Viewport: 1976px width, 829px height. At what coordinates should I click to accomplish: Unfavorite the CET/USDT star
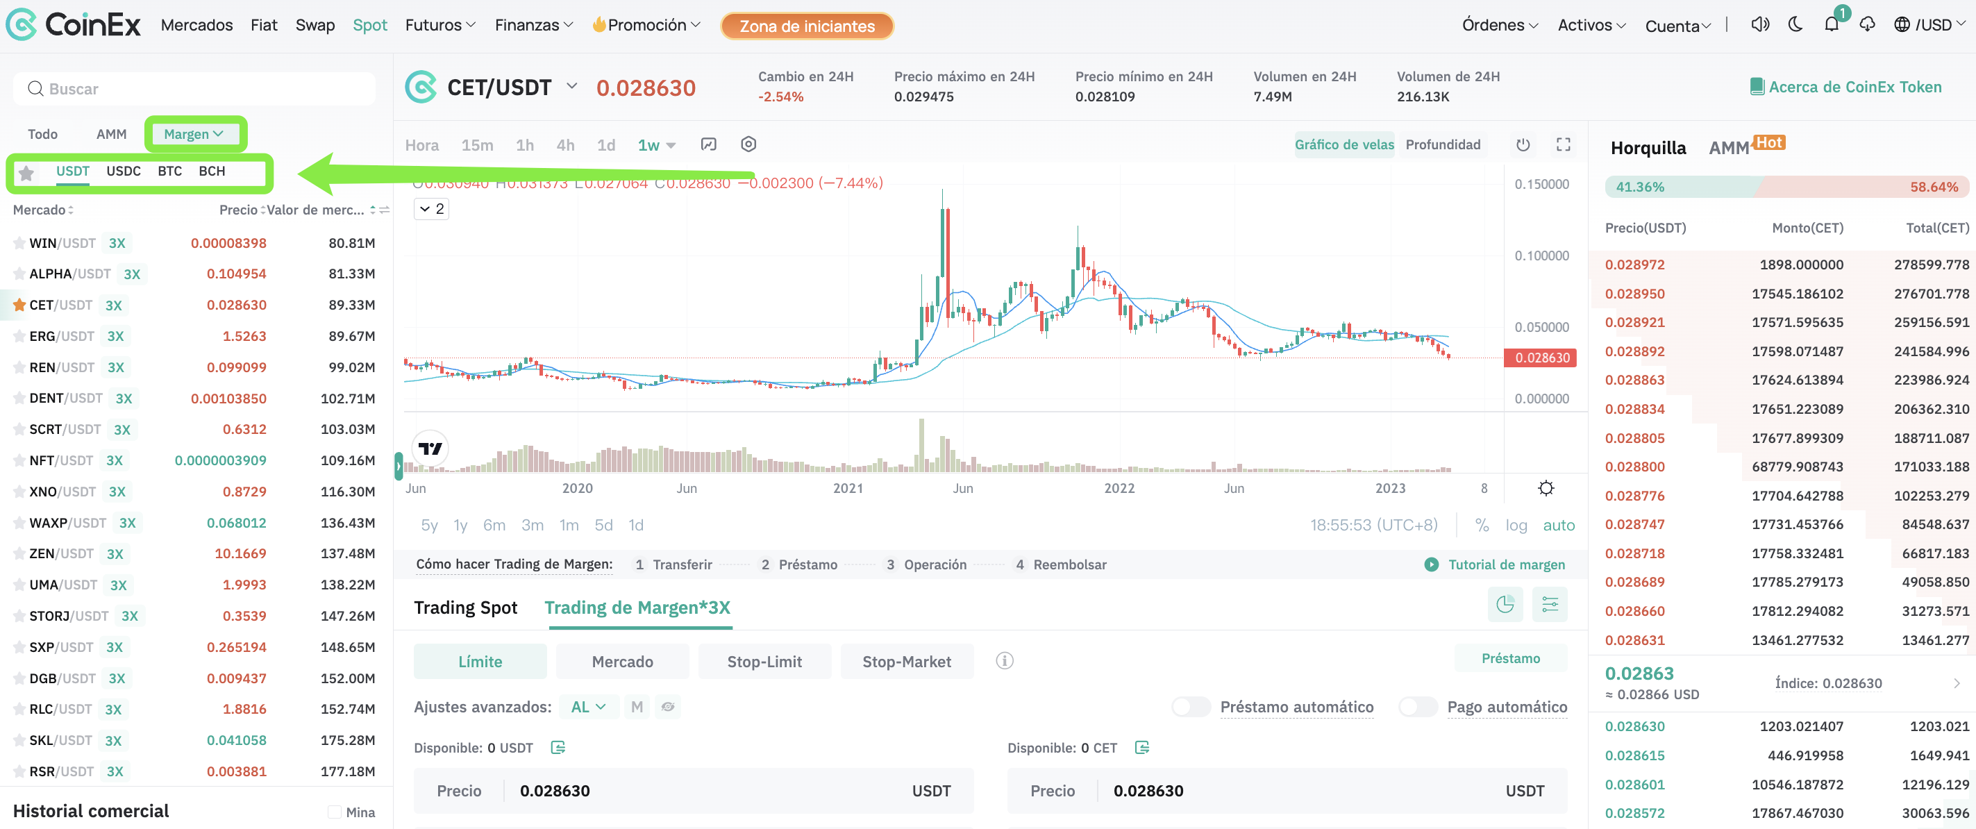tap(19, 305)
